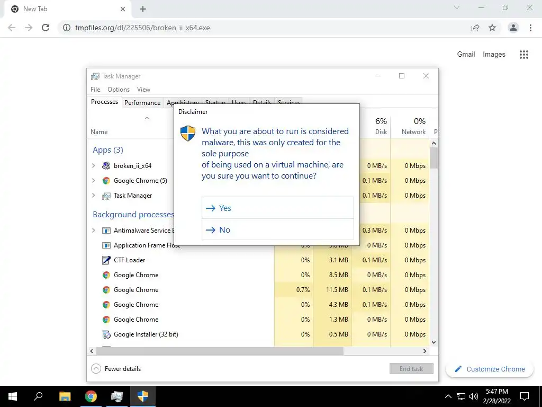This screenshot has height=407, width=542.
Task: Open Chrome profile avatar icon
Action: (x=513, y=28)
